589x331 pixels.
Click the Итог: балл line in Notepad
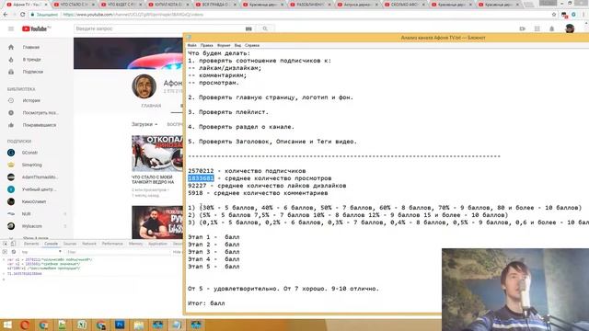click(206, 303)
